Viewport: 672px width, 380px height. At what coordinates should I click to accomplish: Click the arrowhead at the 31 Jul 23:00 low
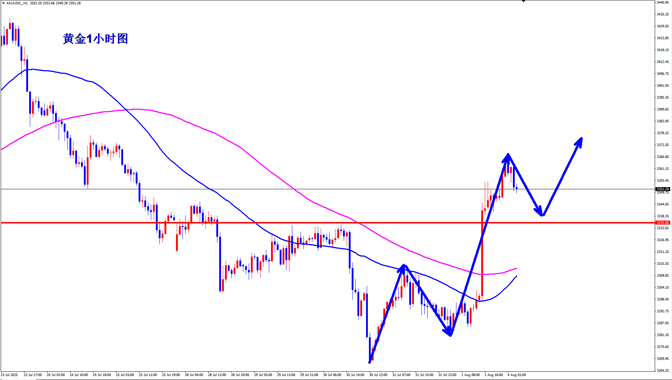(x=450, y=334)
